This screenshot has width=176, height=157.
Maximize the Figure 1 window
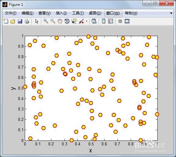(x=155, y=3)
